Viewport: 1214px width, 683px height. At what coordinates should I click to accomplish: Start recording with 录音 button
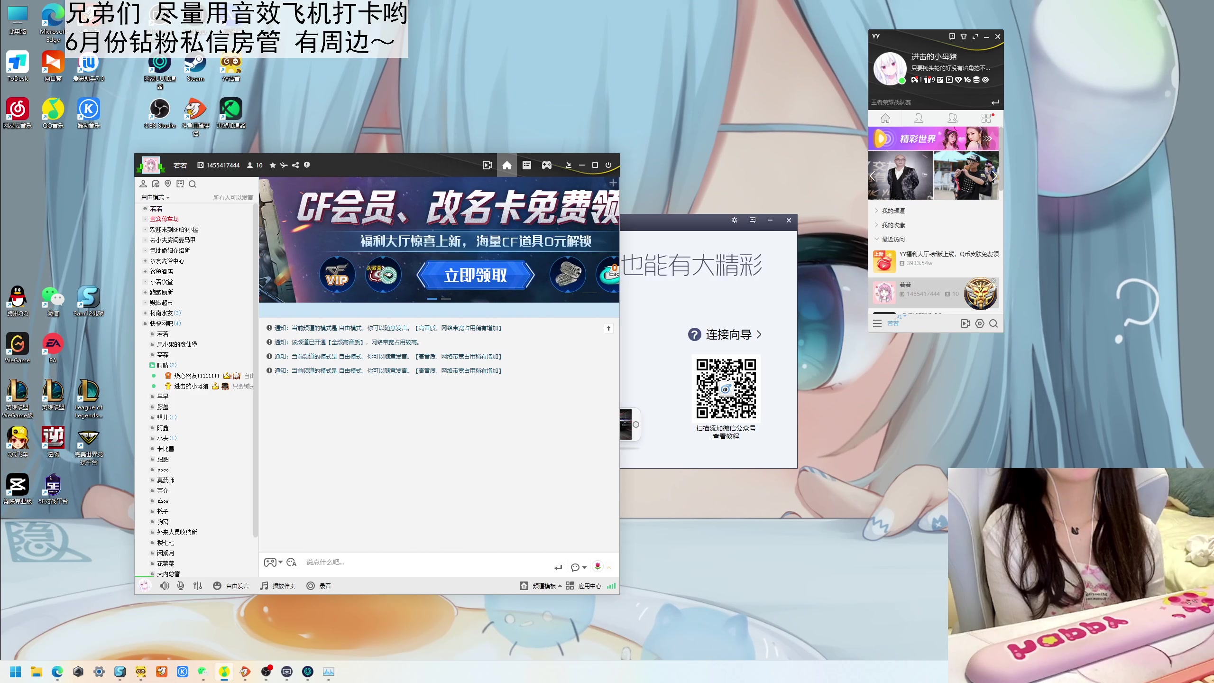319,586
